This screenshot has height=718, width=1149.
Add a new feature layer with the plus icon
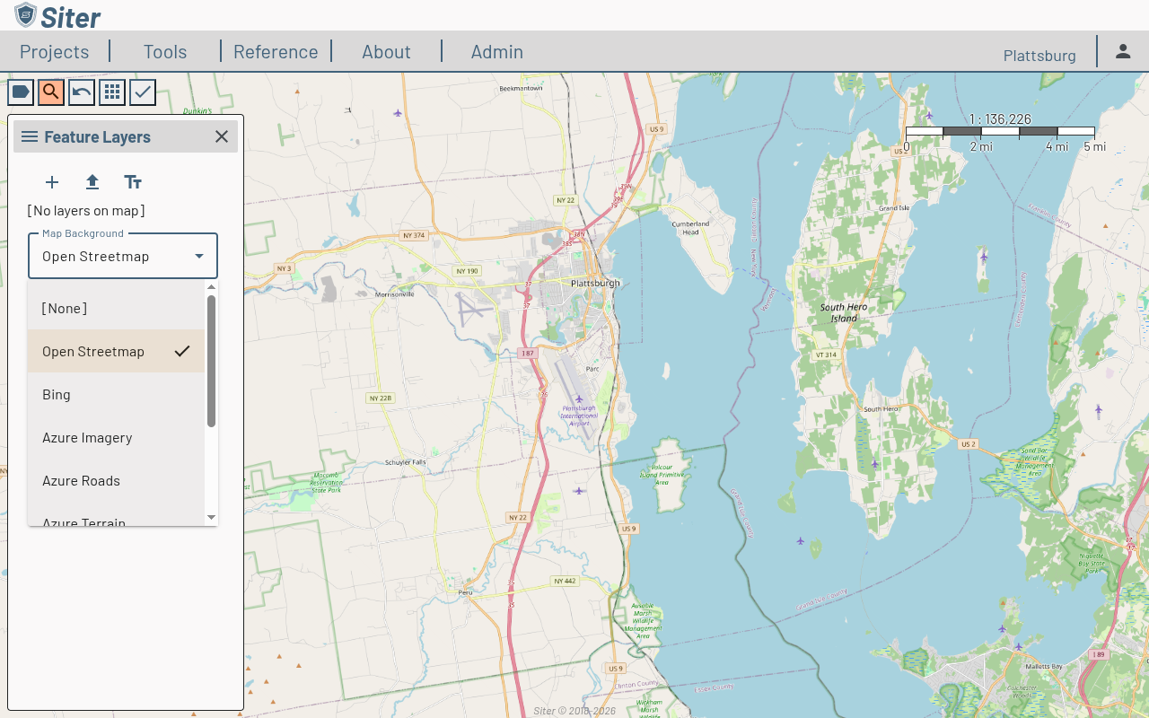coord(51,182)
